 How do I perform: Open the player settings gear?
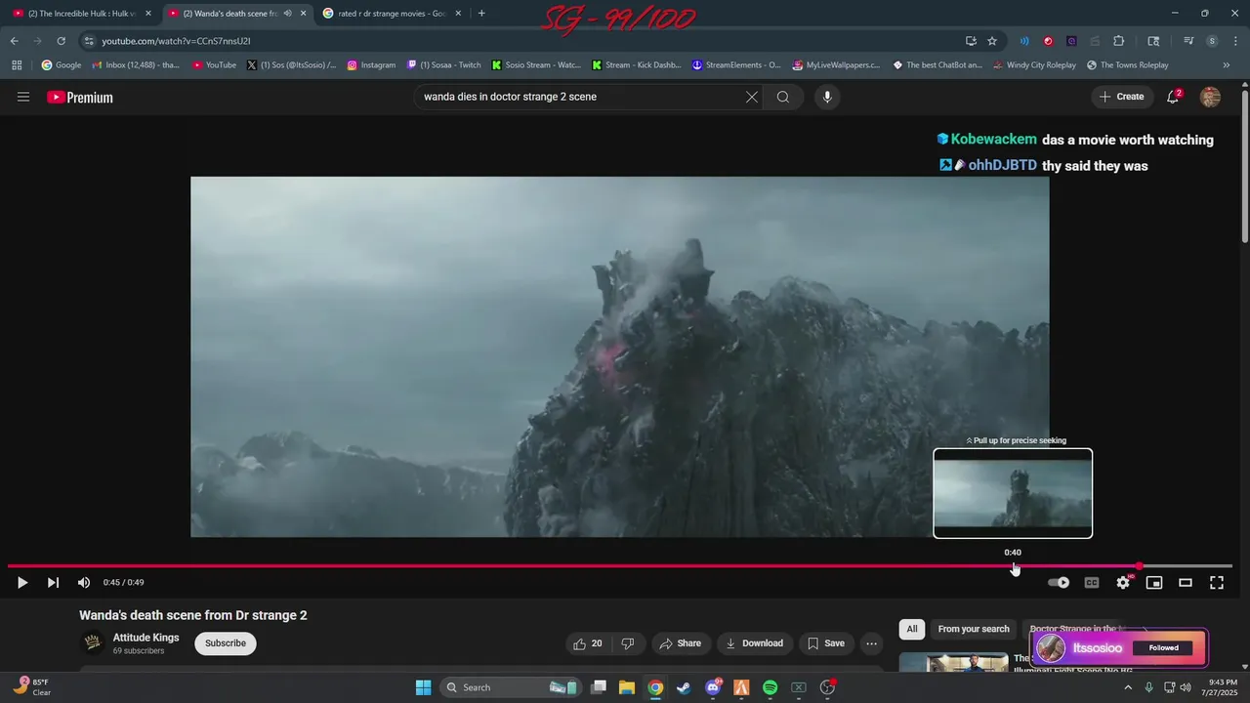point(1123,583)
